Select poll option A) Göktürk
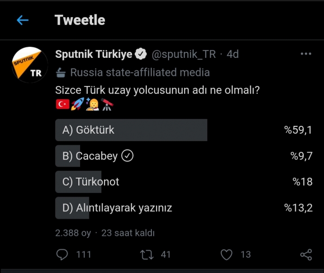Viewport: 324px width, 273px height. point(88,130)
